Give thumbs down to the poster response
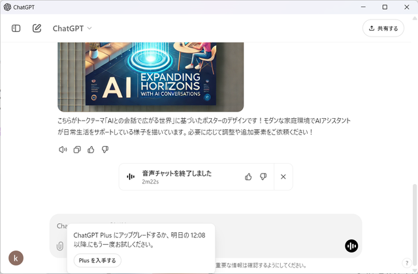The height and width of the screenshot is (274, 418). [105, 149]
